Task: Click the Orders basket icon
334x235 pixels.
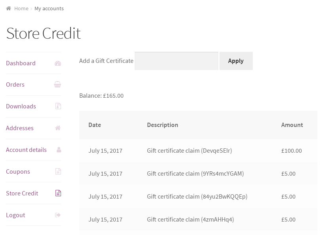Action: (x=57, y=85)
